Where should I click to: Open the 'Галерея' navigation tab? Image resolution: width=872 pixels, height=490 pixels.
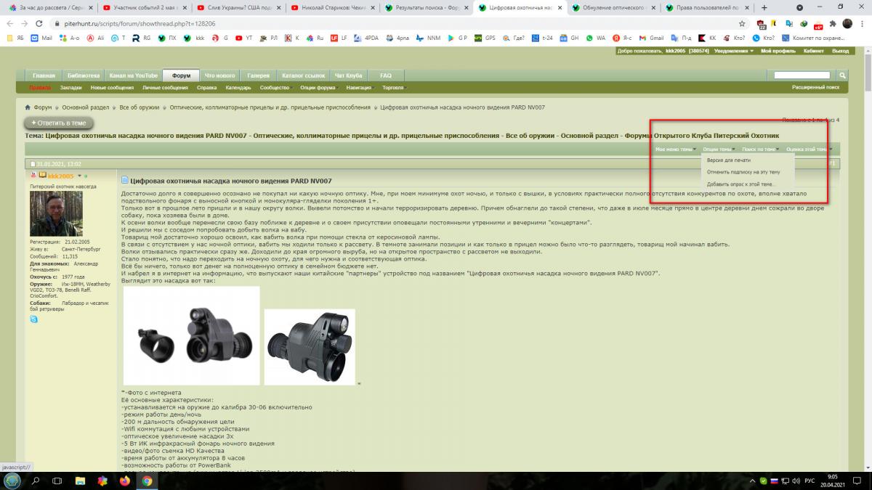coord(257,75)
